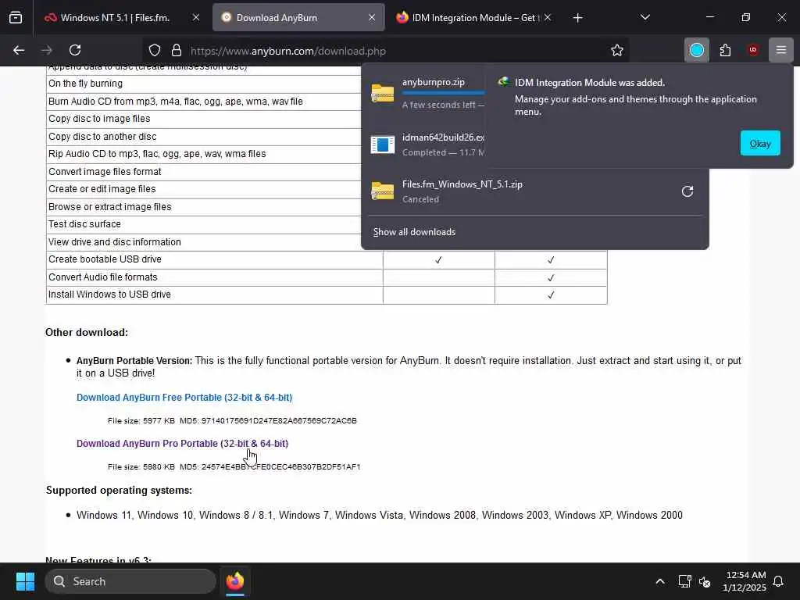Click the Test disc surface row

(204, 224)
